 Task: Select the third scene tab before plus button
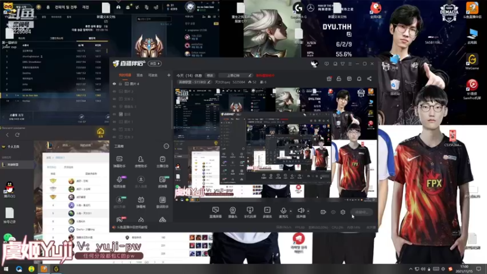click(153, 75)
